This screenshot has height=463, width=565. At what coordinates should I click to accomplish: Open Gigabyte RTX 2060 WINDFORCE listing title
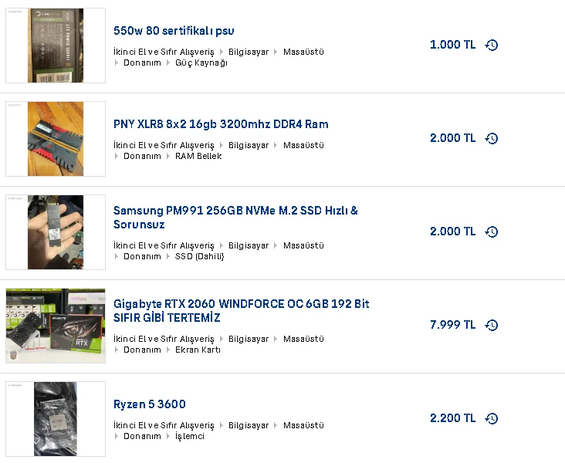point(241,310)
